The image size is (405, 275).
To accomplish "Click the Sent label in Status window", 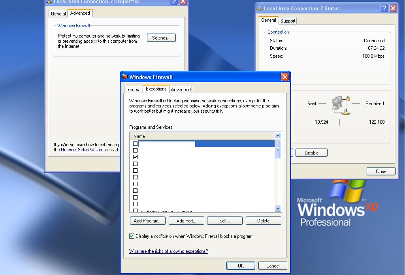I will [x=311, y=103].
